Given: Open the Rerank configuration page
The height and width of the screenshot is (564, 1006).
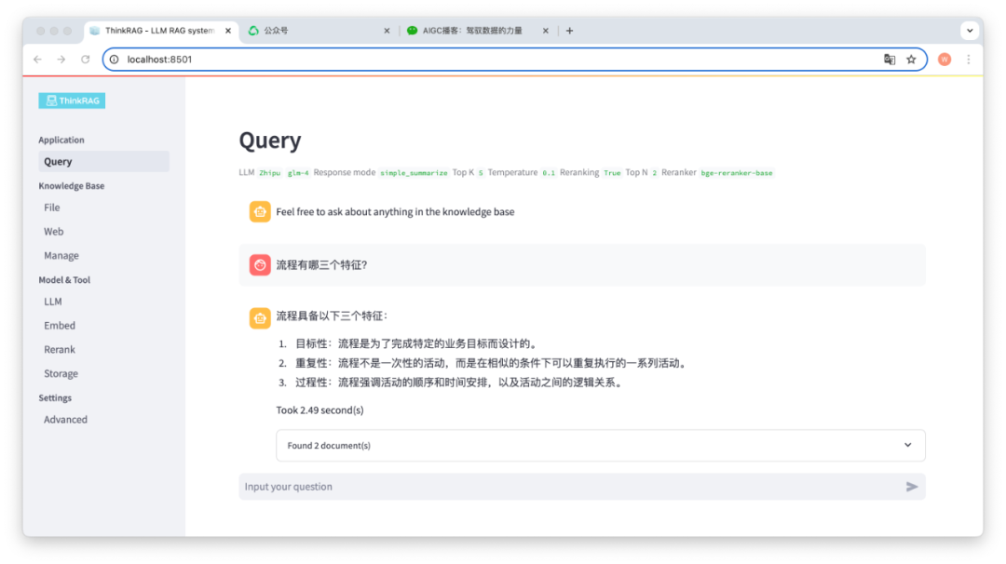Looking at the screenshot, I should [59, 349].
